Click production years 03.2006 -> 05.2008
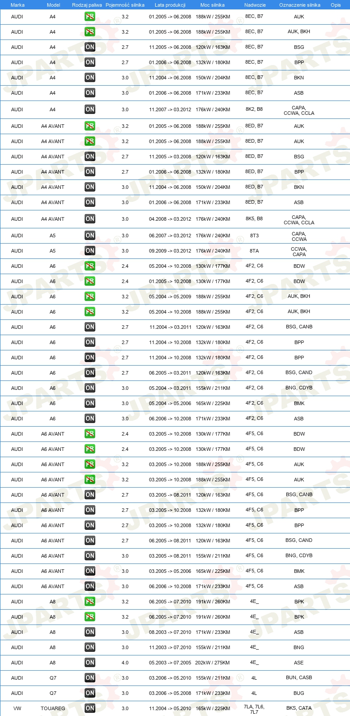This screenshot has width=350, height=716. [x=170, y=693]
